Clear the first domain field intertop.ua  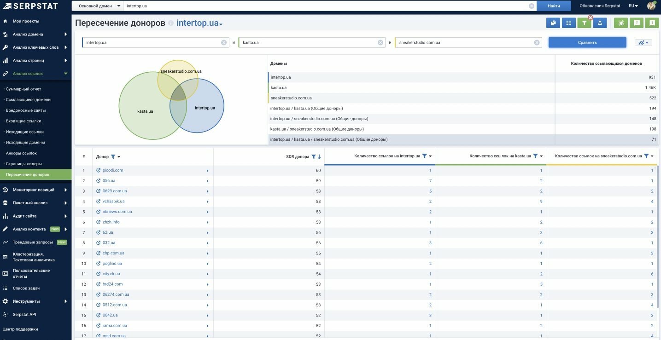point(224,42)
